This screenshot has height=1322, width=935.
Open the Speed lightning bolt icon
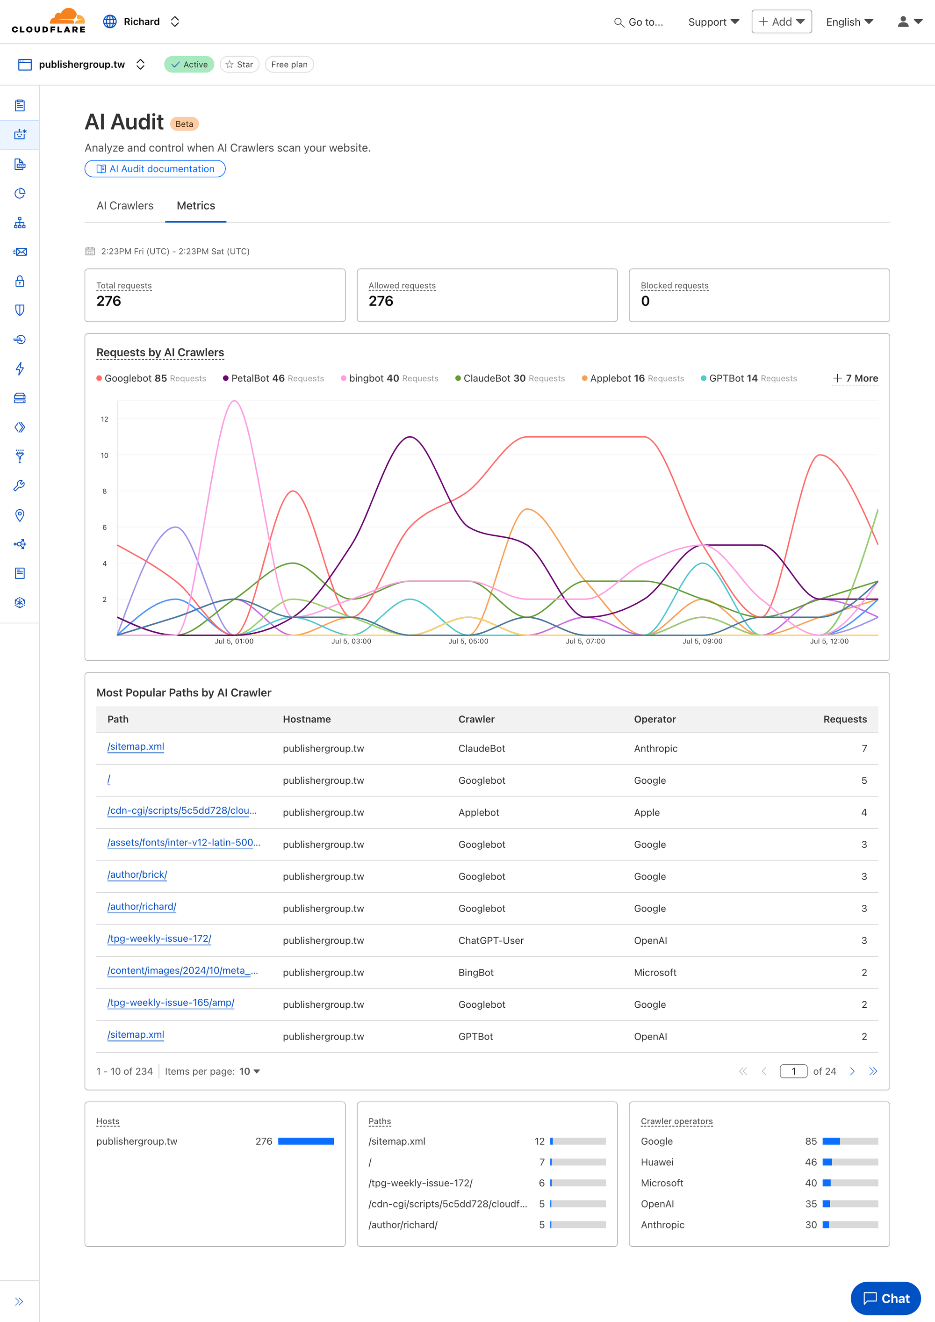coord(20,368)
